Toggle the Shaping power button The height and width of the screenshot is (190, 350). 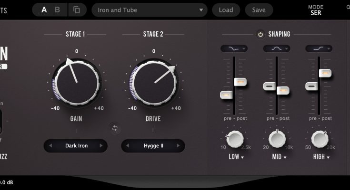(260, 34)
